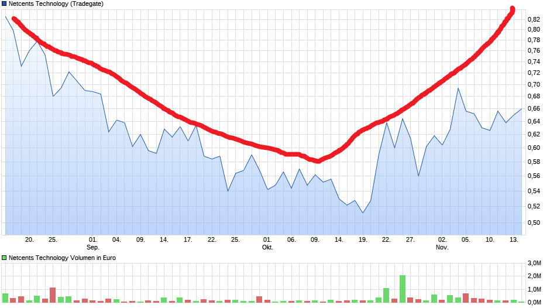Click the 0,82 price axis label

click(x=534, y=19)
